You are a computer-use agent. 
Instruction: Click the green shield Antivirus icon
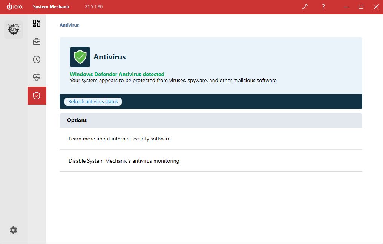(80, 57)
